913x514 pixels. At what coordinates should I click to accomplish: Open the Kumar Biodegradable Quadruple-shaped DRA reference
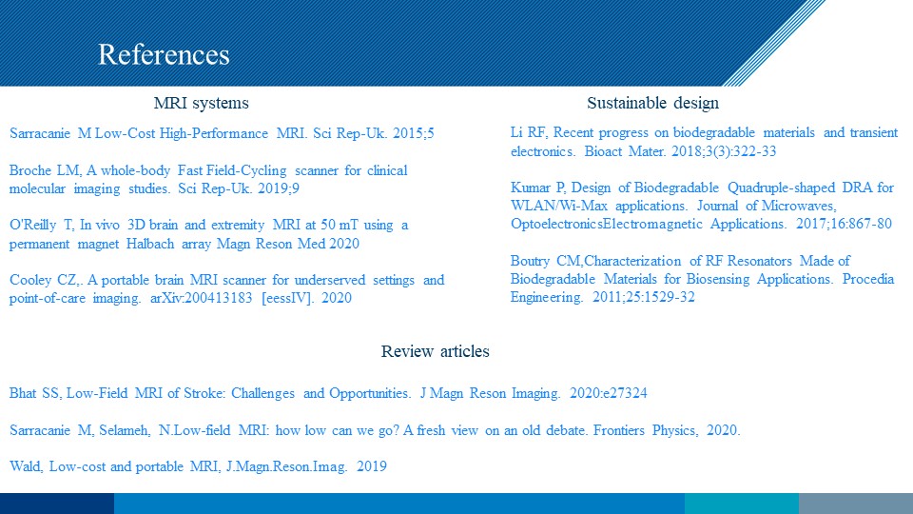(703, 205)
